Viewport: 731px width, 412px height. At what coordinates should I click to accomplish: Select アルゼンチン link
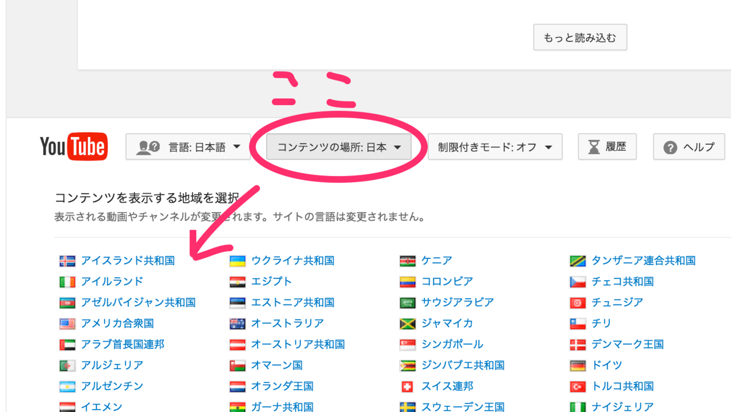(113, 386)
